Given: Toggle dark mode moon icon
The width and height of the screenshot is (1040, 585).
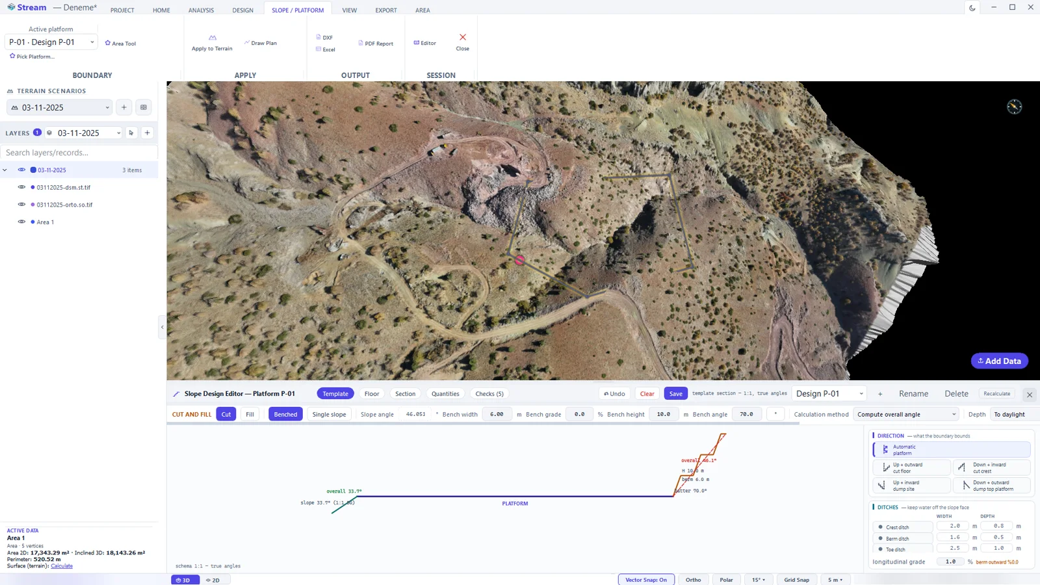Looking at the screenshot, I should click(972, 8).
